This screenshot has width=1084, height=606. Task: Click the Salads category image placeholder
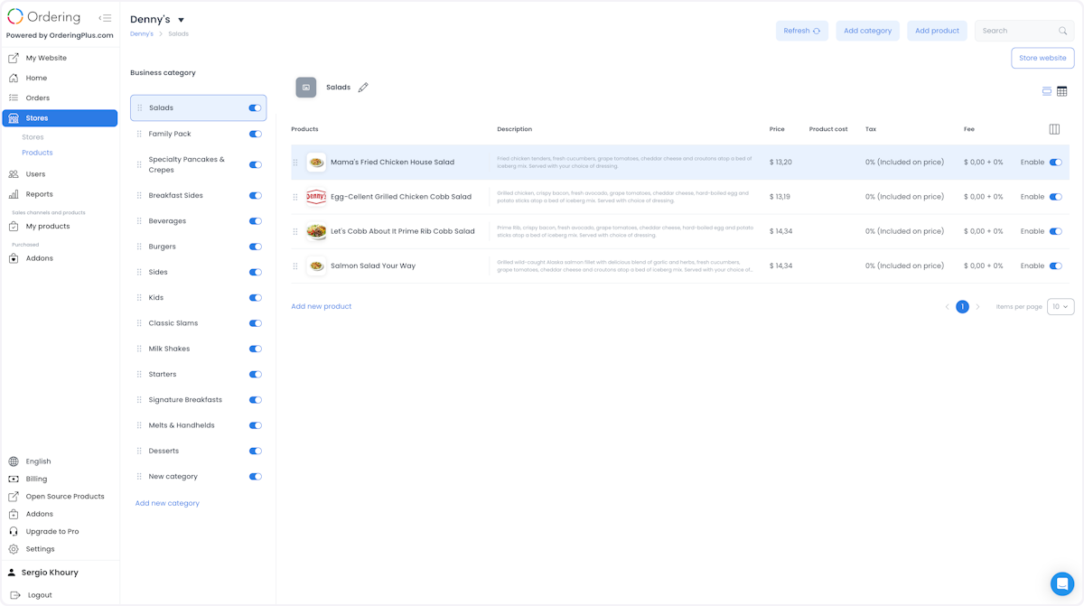pos(306,88)
